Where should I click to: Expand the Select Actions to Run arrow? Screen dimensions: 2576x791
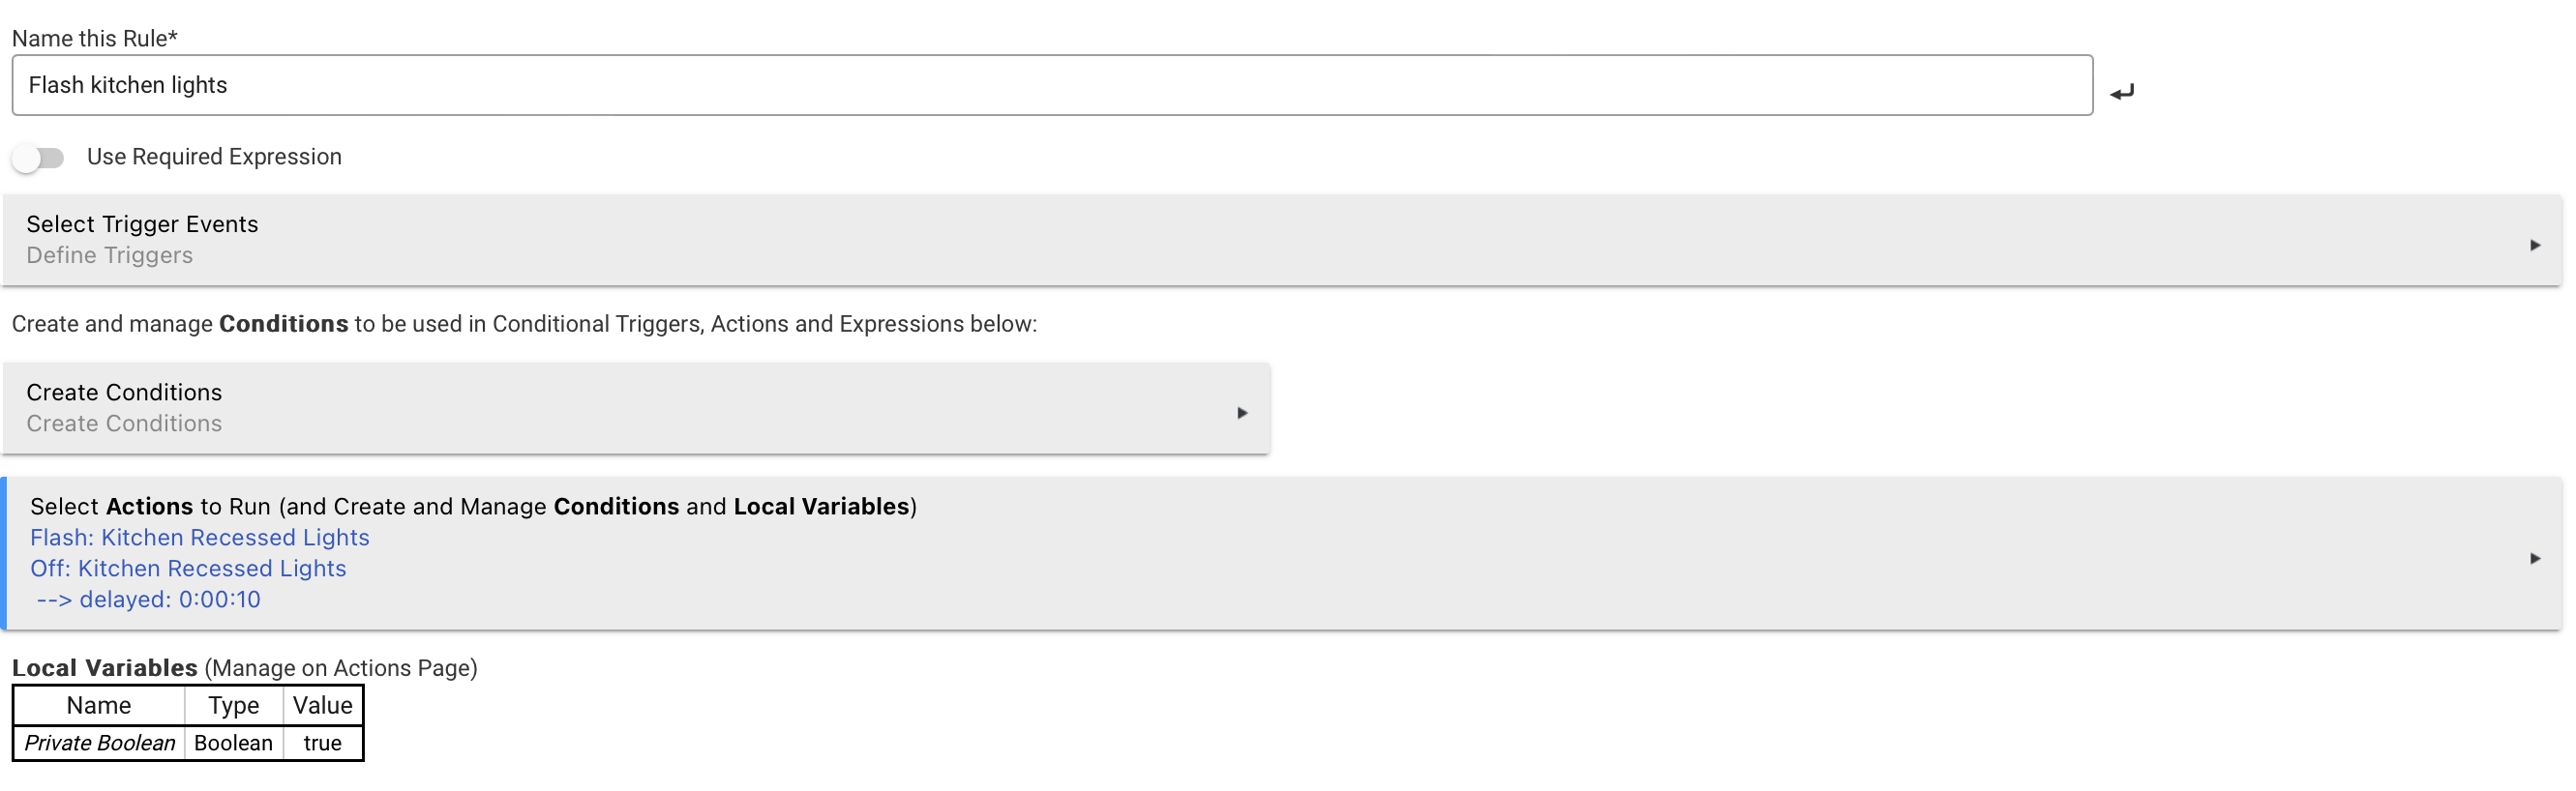[2534, 558]
